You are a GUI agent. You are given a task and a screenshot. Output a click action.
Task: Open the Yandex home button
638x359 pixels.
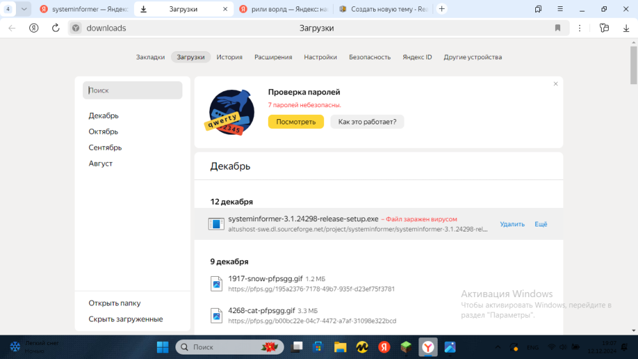[34, 28]
